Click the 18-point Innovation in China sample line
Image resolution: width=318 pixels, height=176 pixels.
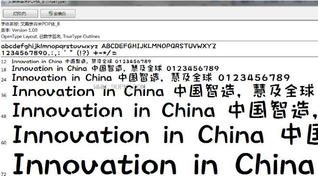[115, 69]
